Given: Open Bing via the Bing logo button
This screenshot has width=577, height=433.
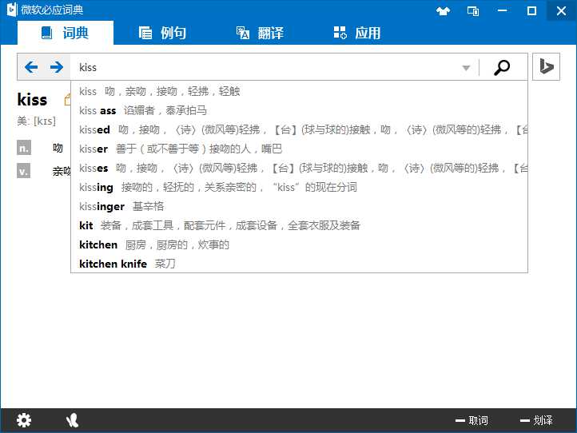Looking at the screenshot, I should pyautogui.click(x=546, y=66).
